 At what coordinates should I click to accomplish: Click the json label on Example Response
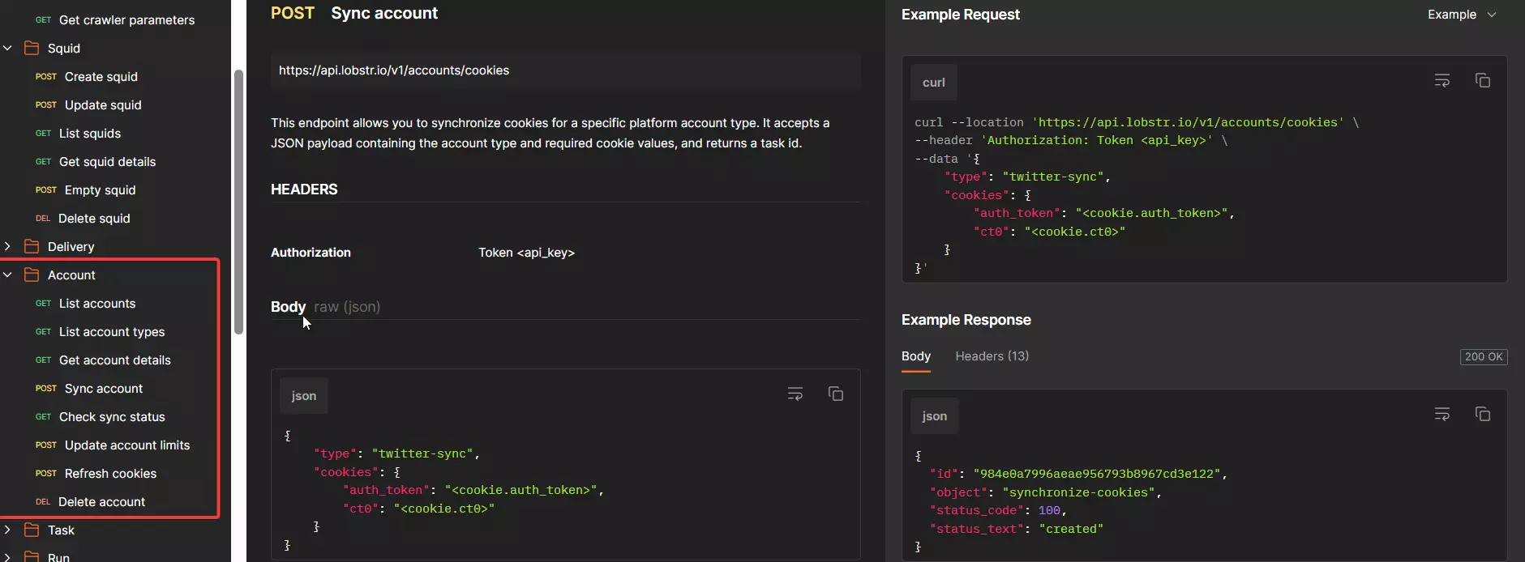point(934,415)
